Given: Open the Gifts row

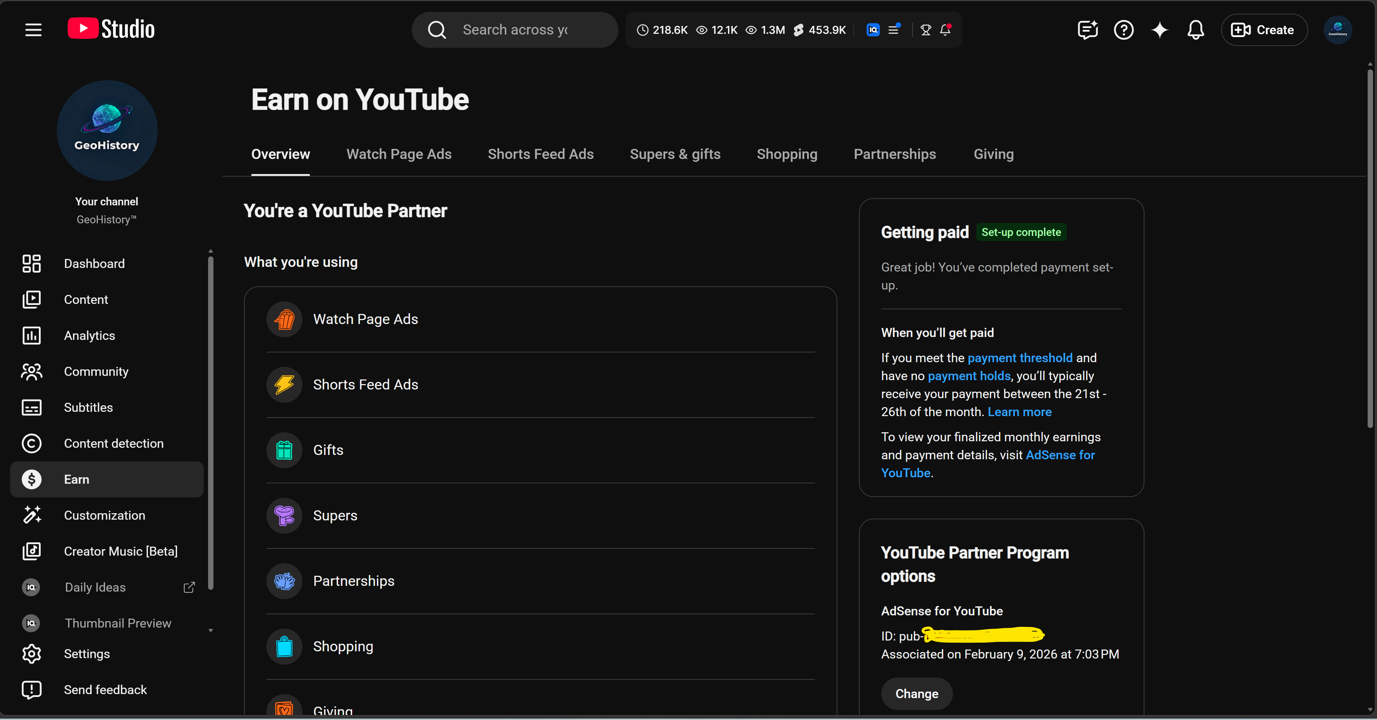Looking at the screenshot, I should [540, 450].
